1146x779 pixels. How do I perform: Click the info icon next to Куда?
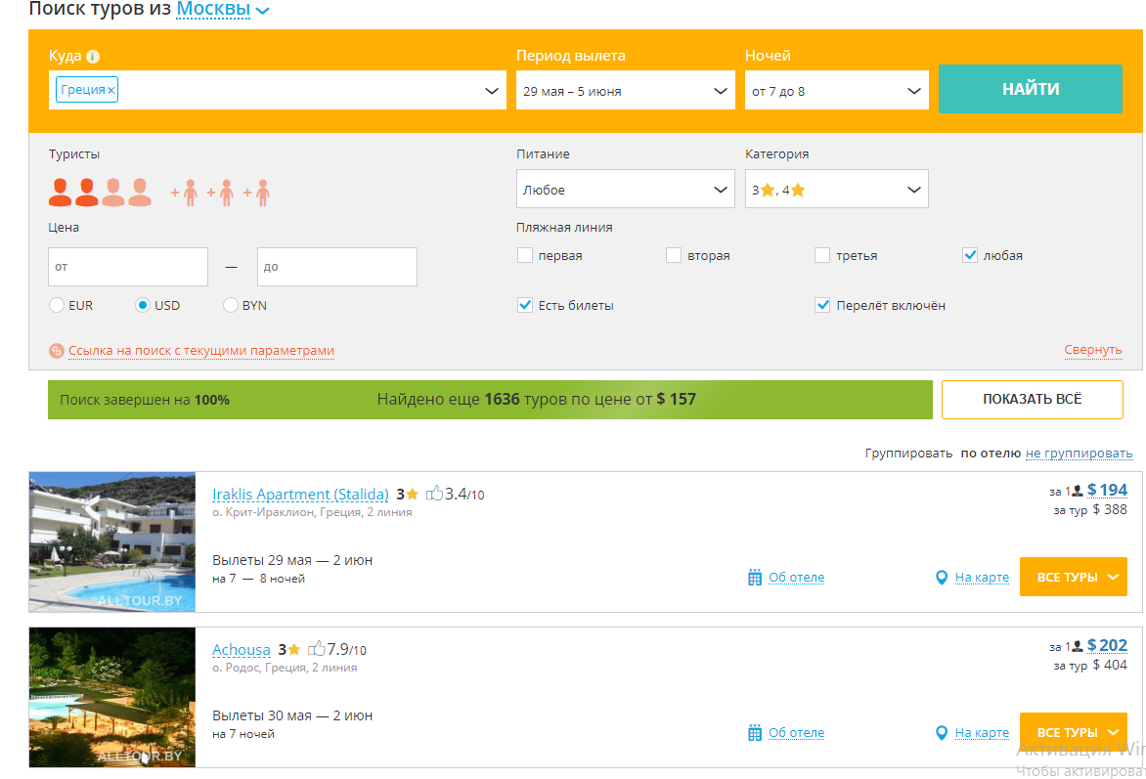click(x=93, y=57)
